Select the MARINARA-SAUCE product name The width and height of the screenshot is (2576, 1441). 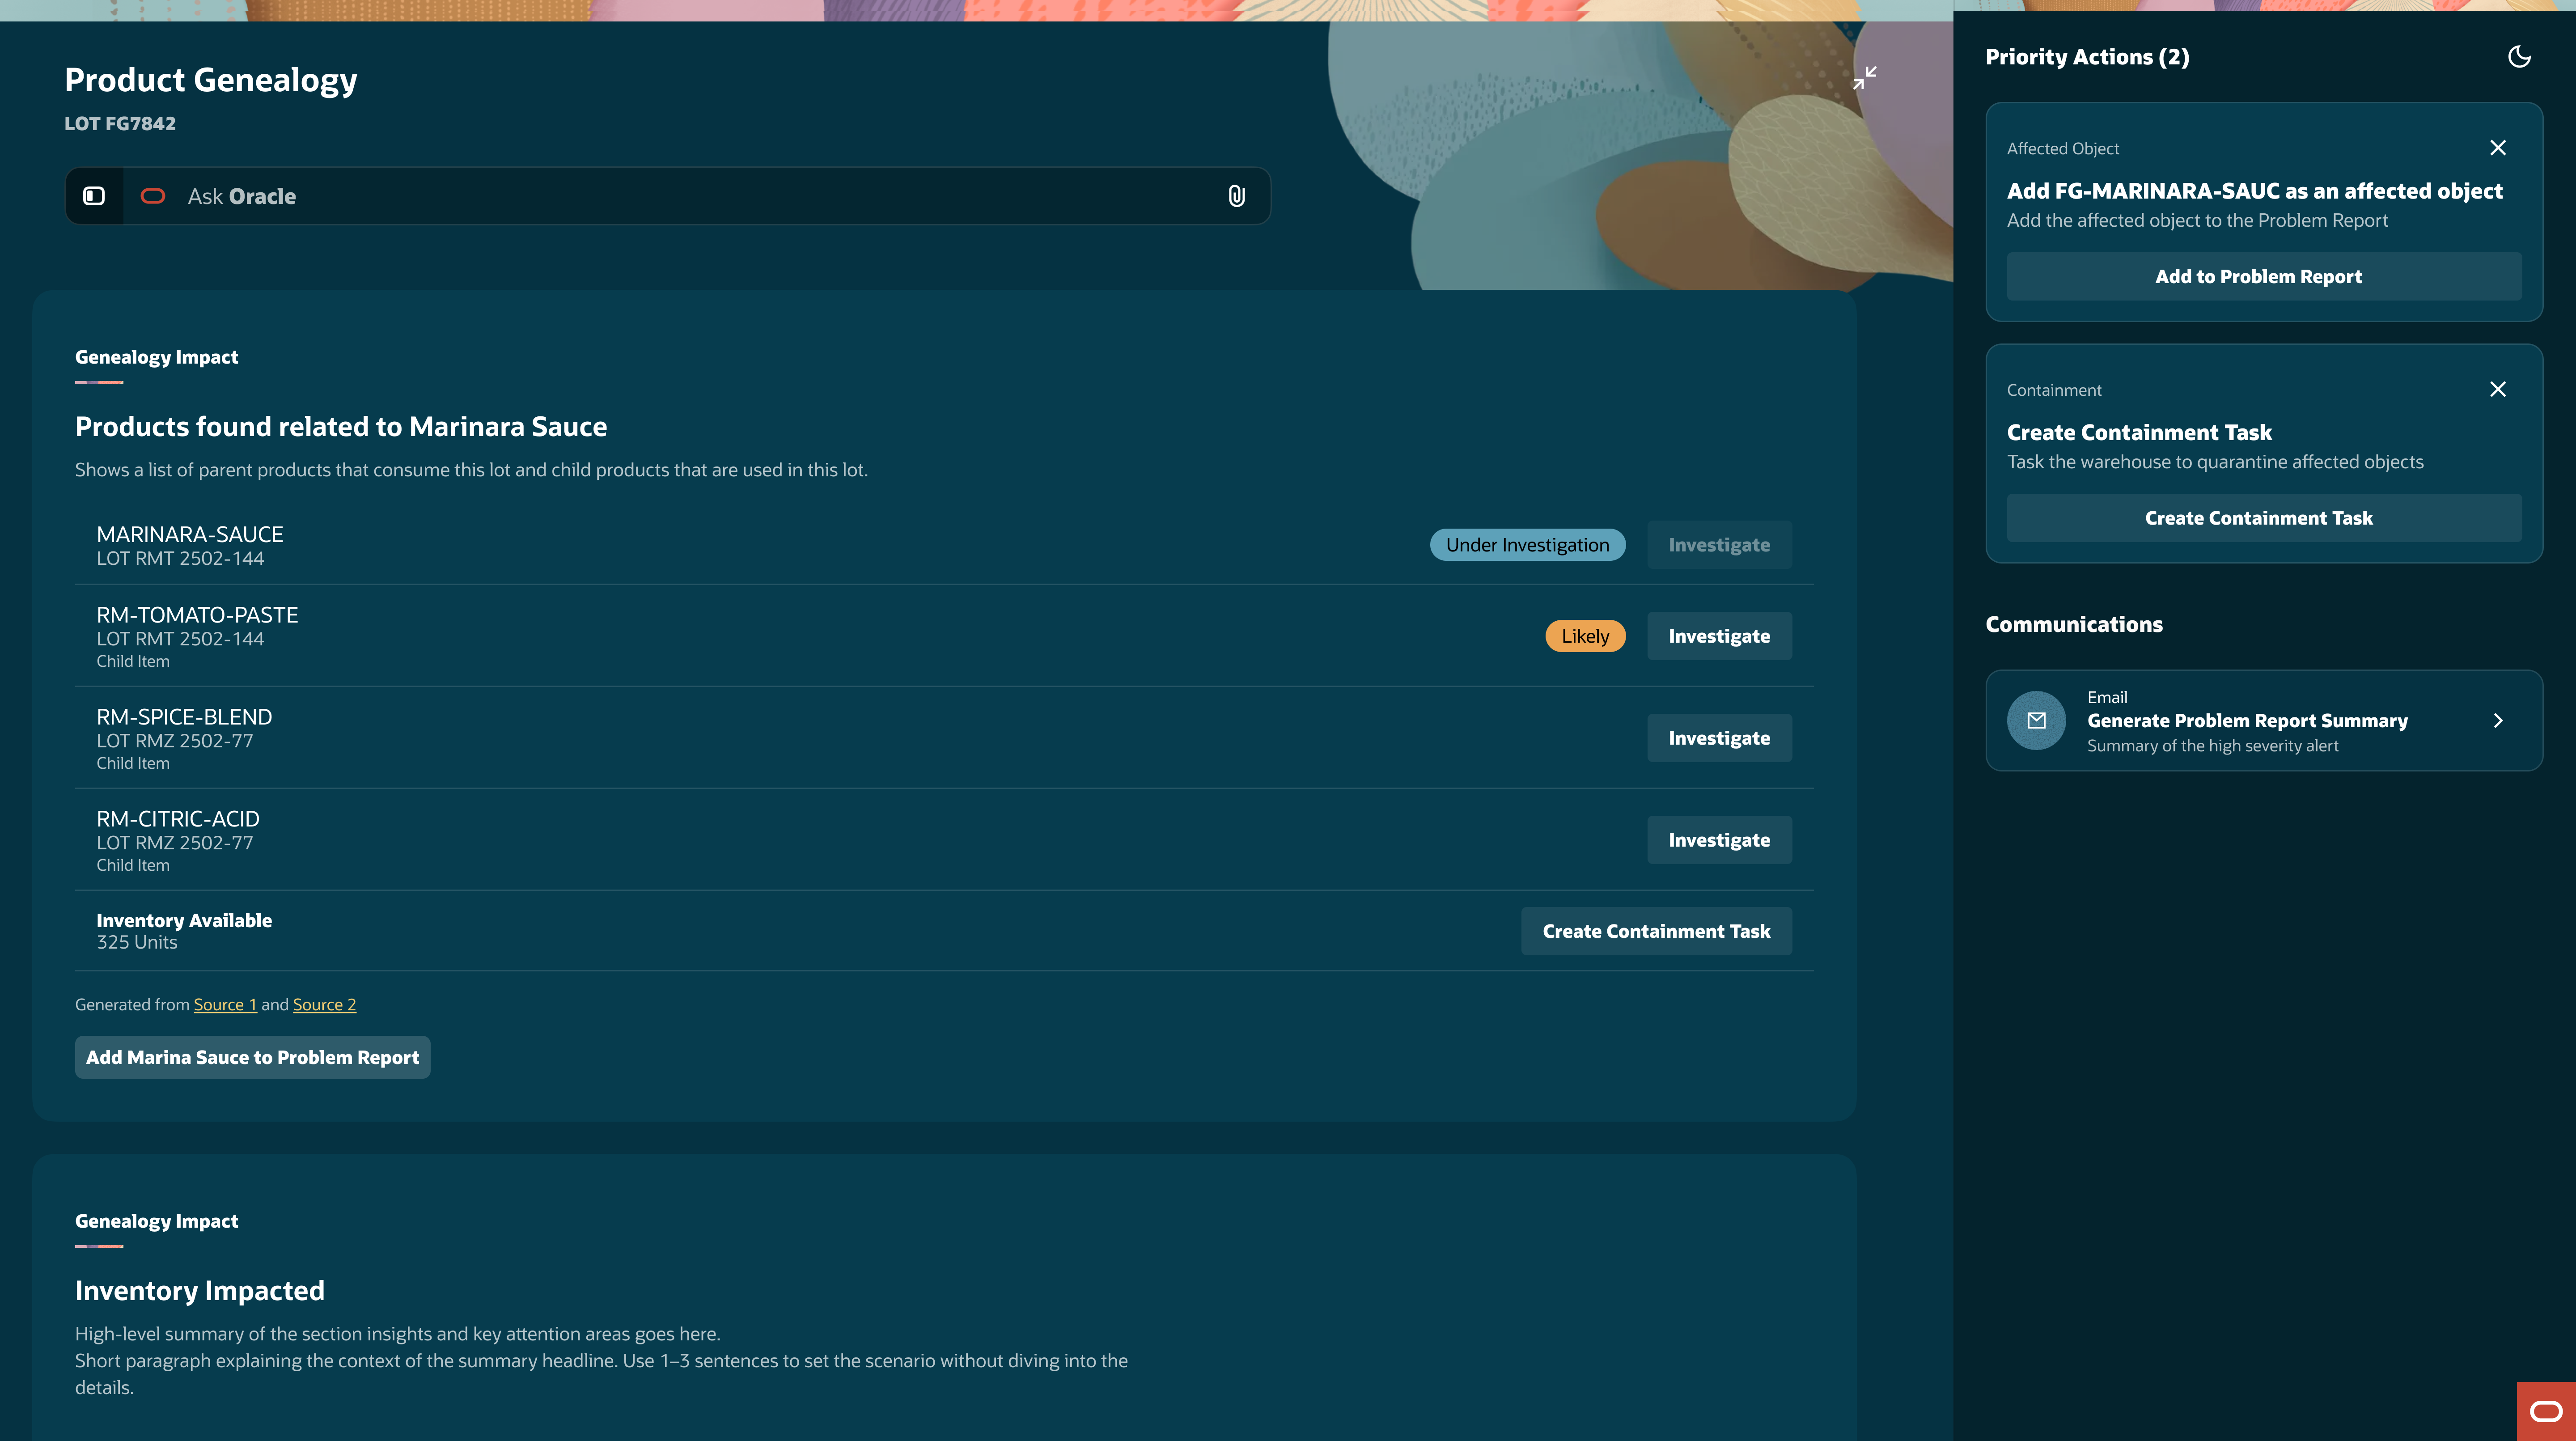(190, 534)
